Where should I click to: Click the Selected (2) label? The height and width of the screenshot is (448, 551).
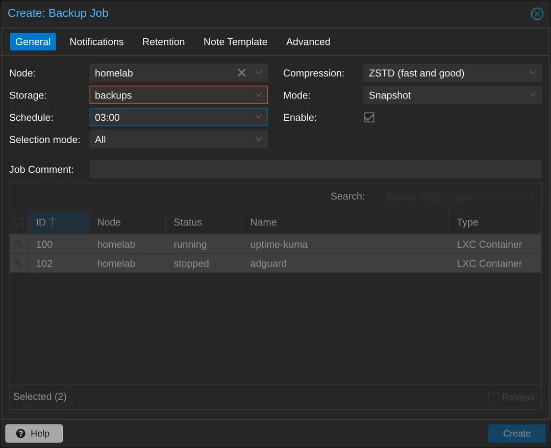(x=40, y=397)
